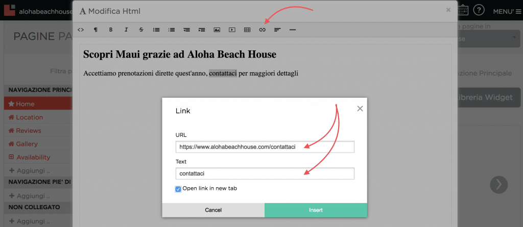The width and height of the screenshot is (523, 227).
Task: Decrease indent with outdent icon
Action: click(x=186, y=30)
